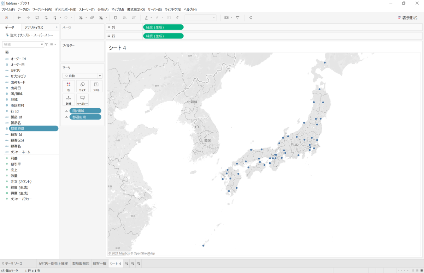Image resolution: width=424 pixels, height=273 pixels.
Task: Clear the sheet using toolbar icon
Action: pos(101,18)
